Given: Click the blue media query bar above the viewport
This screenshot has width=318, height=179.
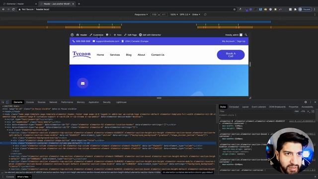Looking at the screenshot, I should point(159,22).
